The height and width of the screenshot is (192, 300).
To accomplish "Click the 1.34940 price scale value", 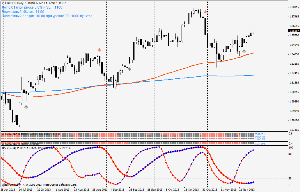I will (x=294, y=45).
